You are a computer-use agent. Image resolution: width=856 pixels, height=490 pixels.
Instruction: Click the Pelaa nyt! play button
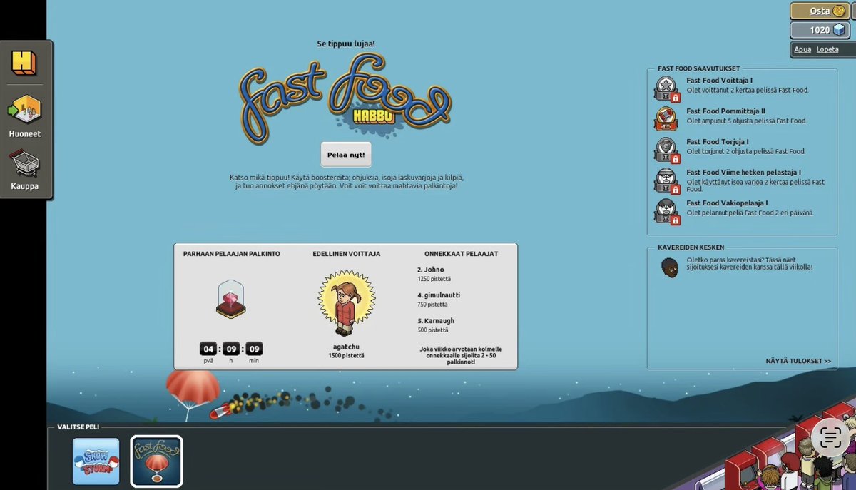pos(346,154)
